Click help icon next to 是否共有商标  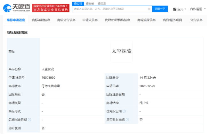[x=127, y=120]
